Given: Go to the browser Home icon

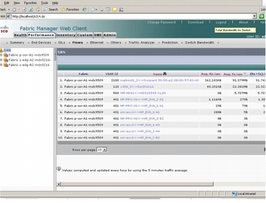Looking at the screenshot, I should pos(38,9).
